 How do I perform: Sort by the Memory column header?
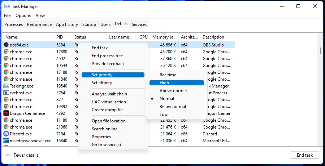point(164,37)
